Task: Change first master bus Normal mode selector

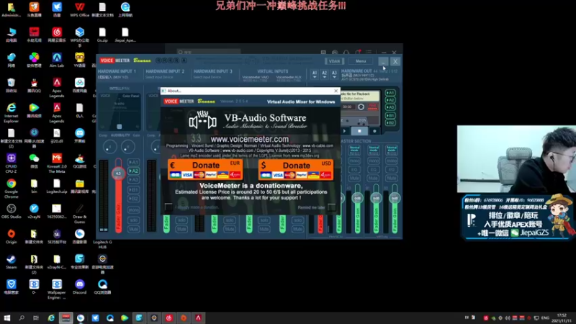Action: pyautogui.click(x=354, y=149)
